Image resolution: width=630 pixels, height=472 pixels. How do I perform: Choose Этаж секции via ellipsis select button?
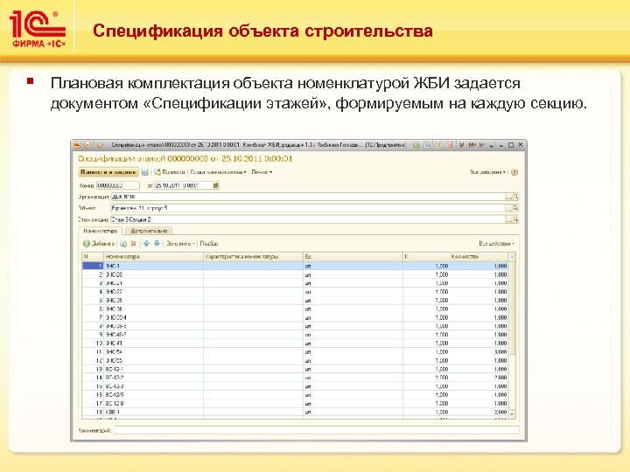coord(509,219)
